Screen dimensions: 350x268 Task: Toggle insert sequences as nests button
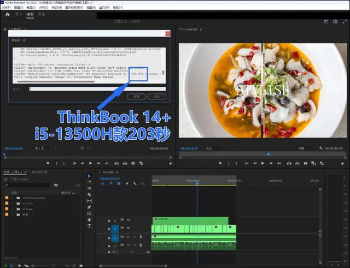[103, 183]
